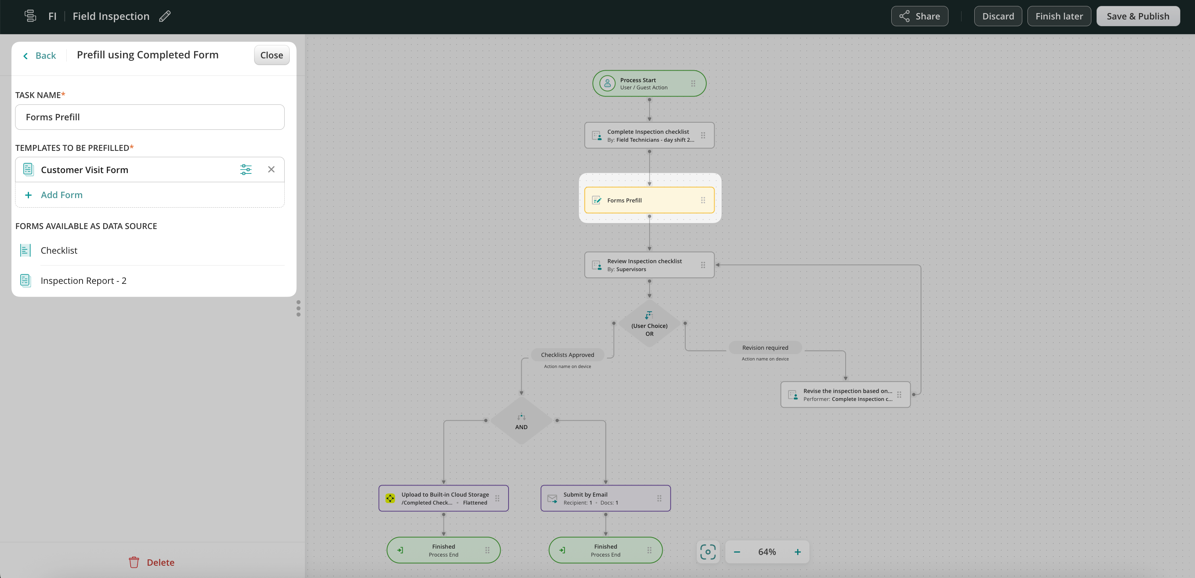Remove Customer Visit Form from templates
This screenshot has height=578, width=1195.
(x=272, y=170)
